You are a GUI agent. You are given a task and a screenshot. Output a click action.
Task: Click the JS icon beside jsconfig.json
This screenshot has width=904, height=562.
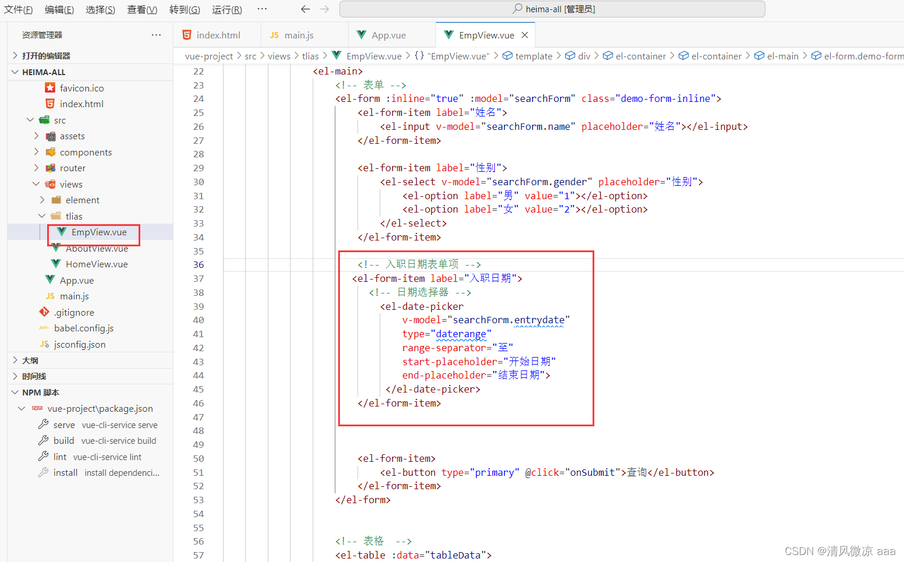[x=44, y=344]
